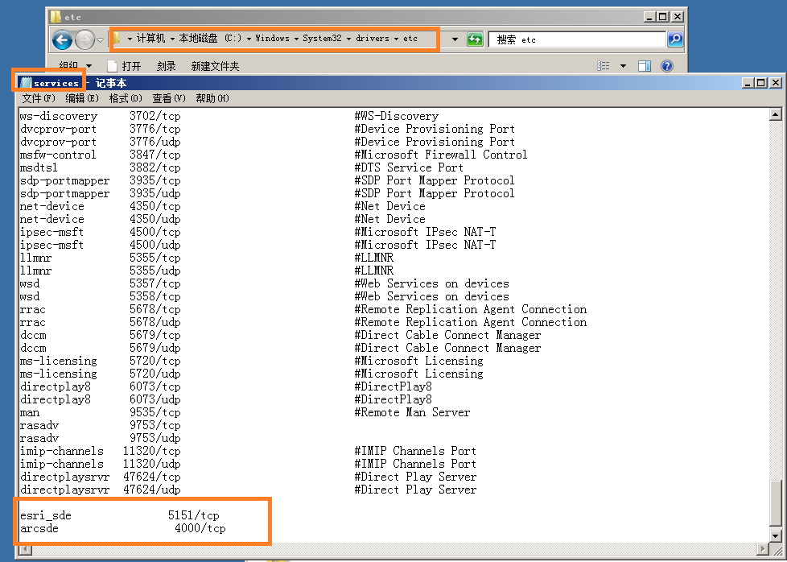Click the green refresh button beside address bar
The width and height of the screenshot is (787, 562).
[x=475, y=39]
